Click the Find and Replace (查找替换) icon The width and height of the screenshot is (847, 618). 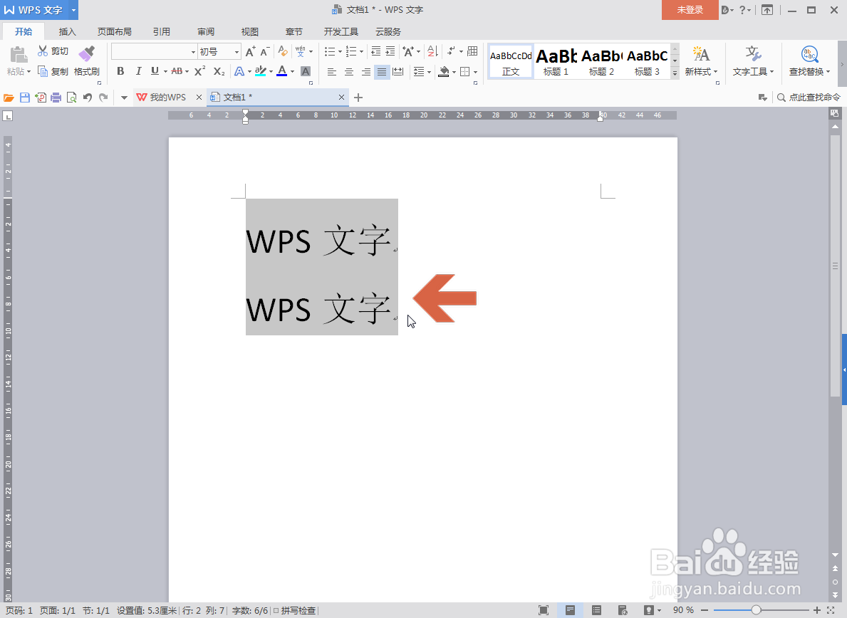809,55
